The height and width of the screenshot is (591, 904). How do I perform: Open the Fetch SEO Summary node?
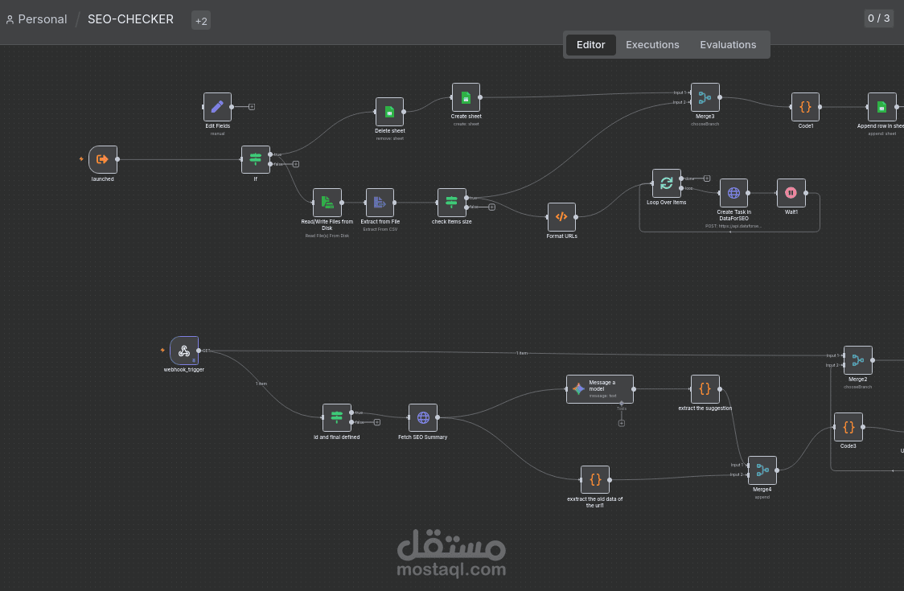(422, 418)
